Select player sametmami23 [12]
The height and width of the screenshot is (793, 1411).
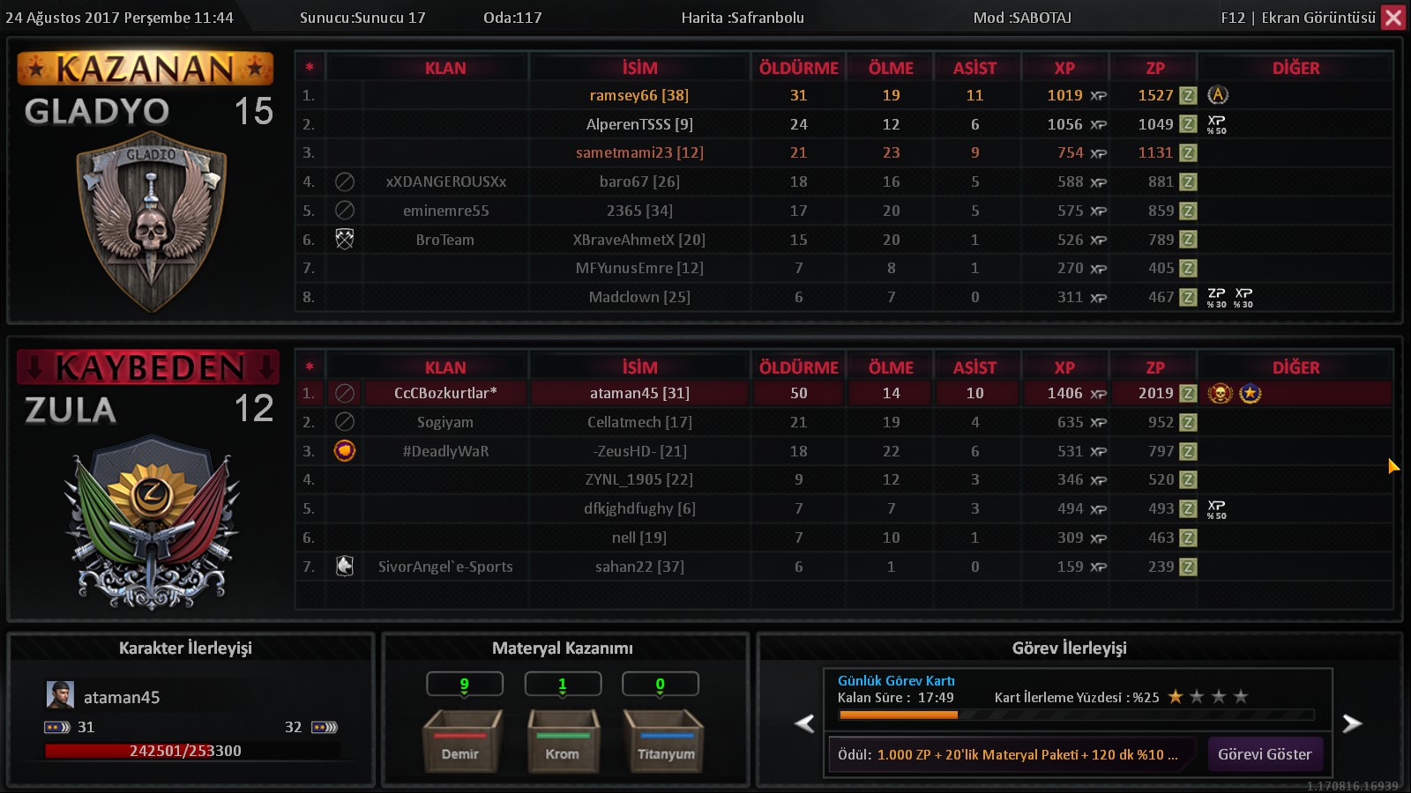click(x=639, y=152)
